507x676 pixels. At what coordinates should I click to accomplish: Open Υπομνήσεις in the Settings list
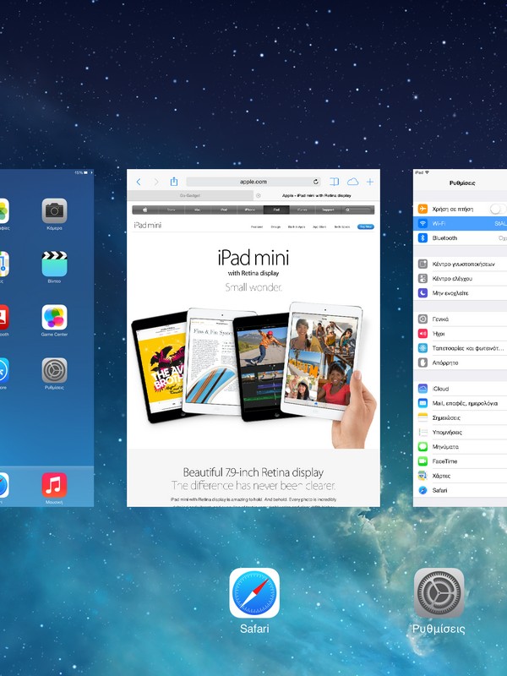(x=460, y=432)
